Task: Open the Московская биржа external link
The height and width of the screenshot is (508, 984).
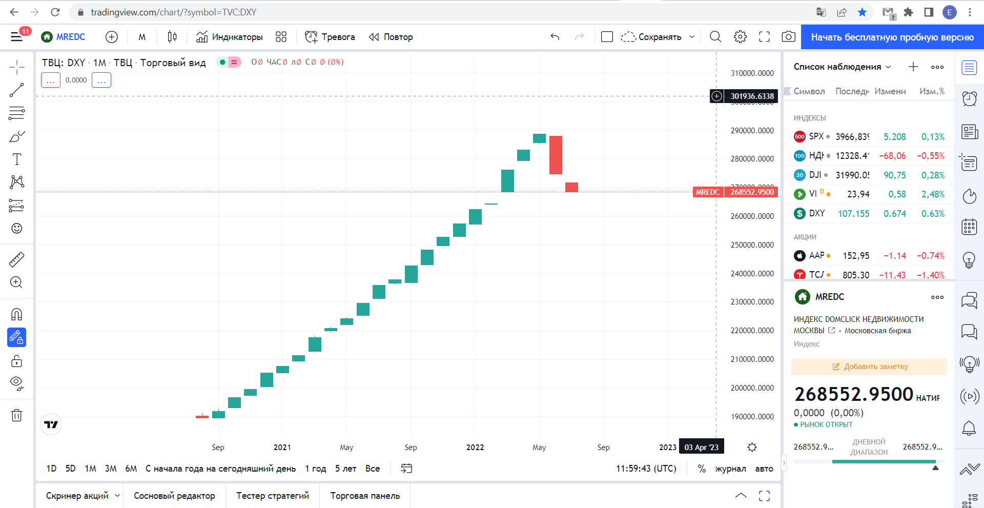Action: pyautogui.click(x=832, y=331)
